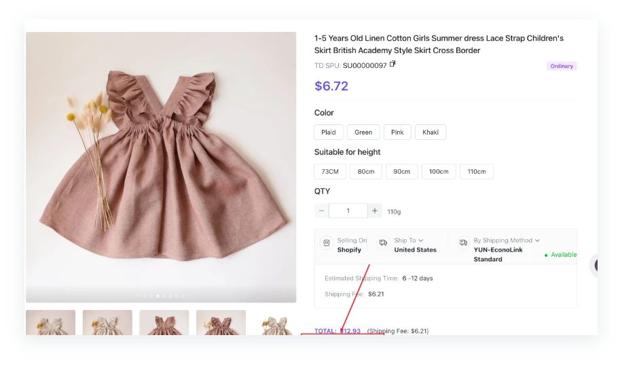Choose the 100cm height size
Viewport: 622px width, 365px height.
[439, 171]
